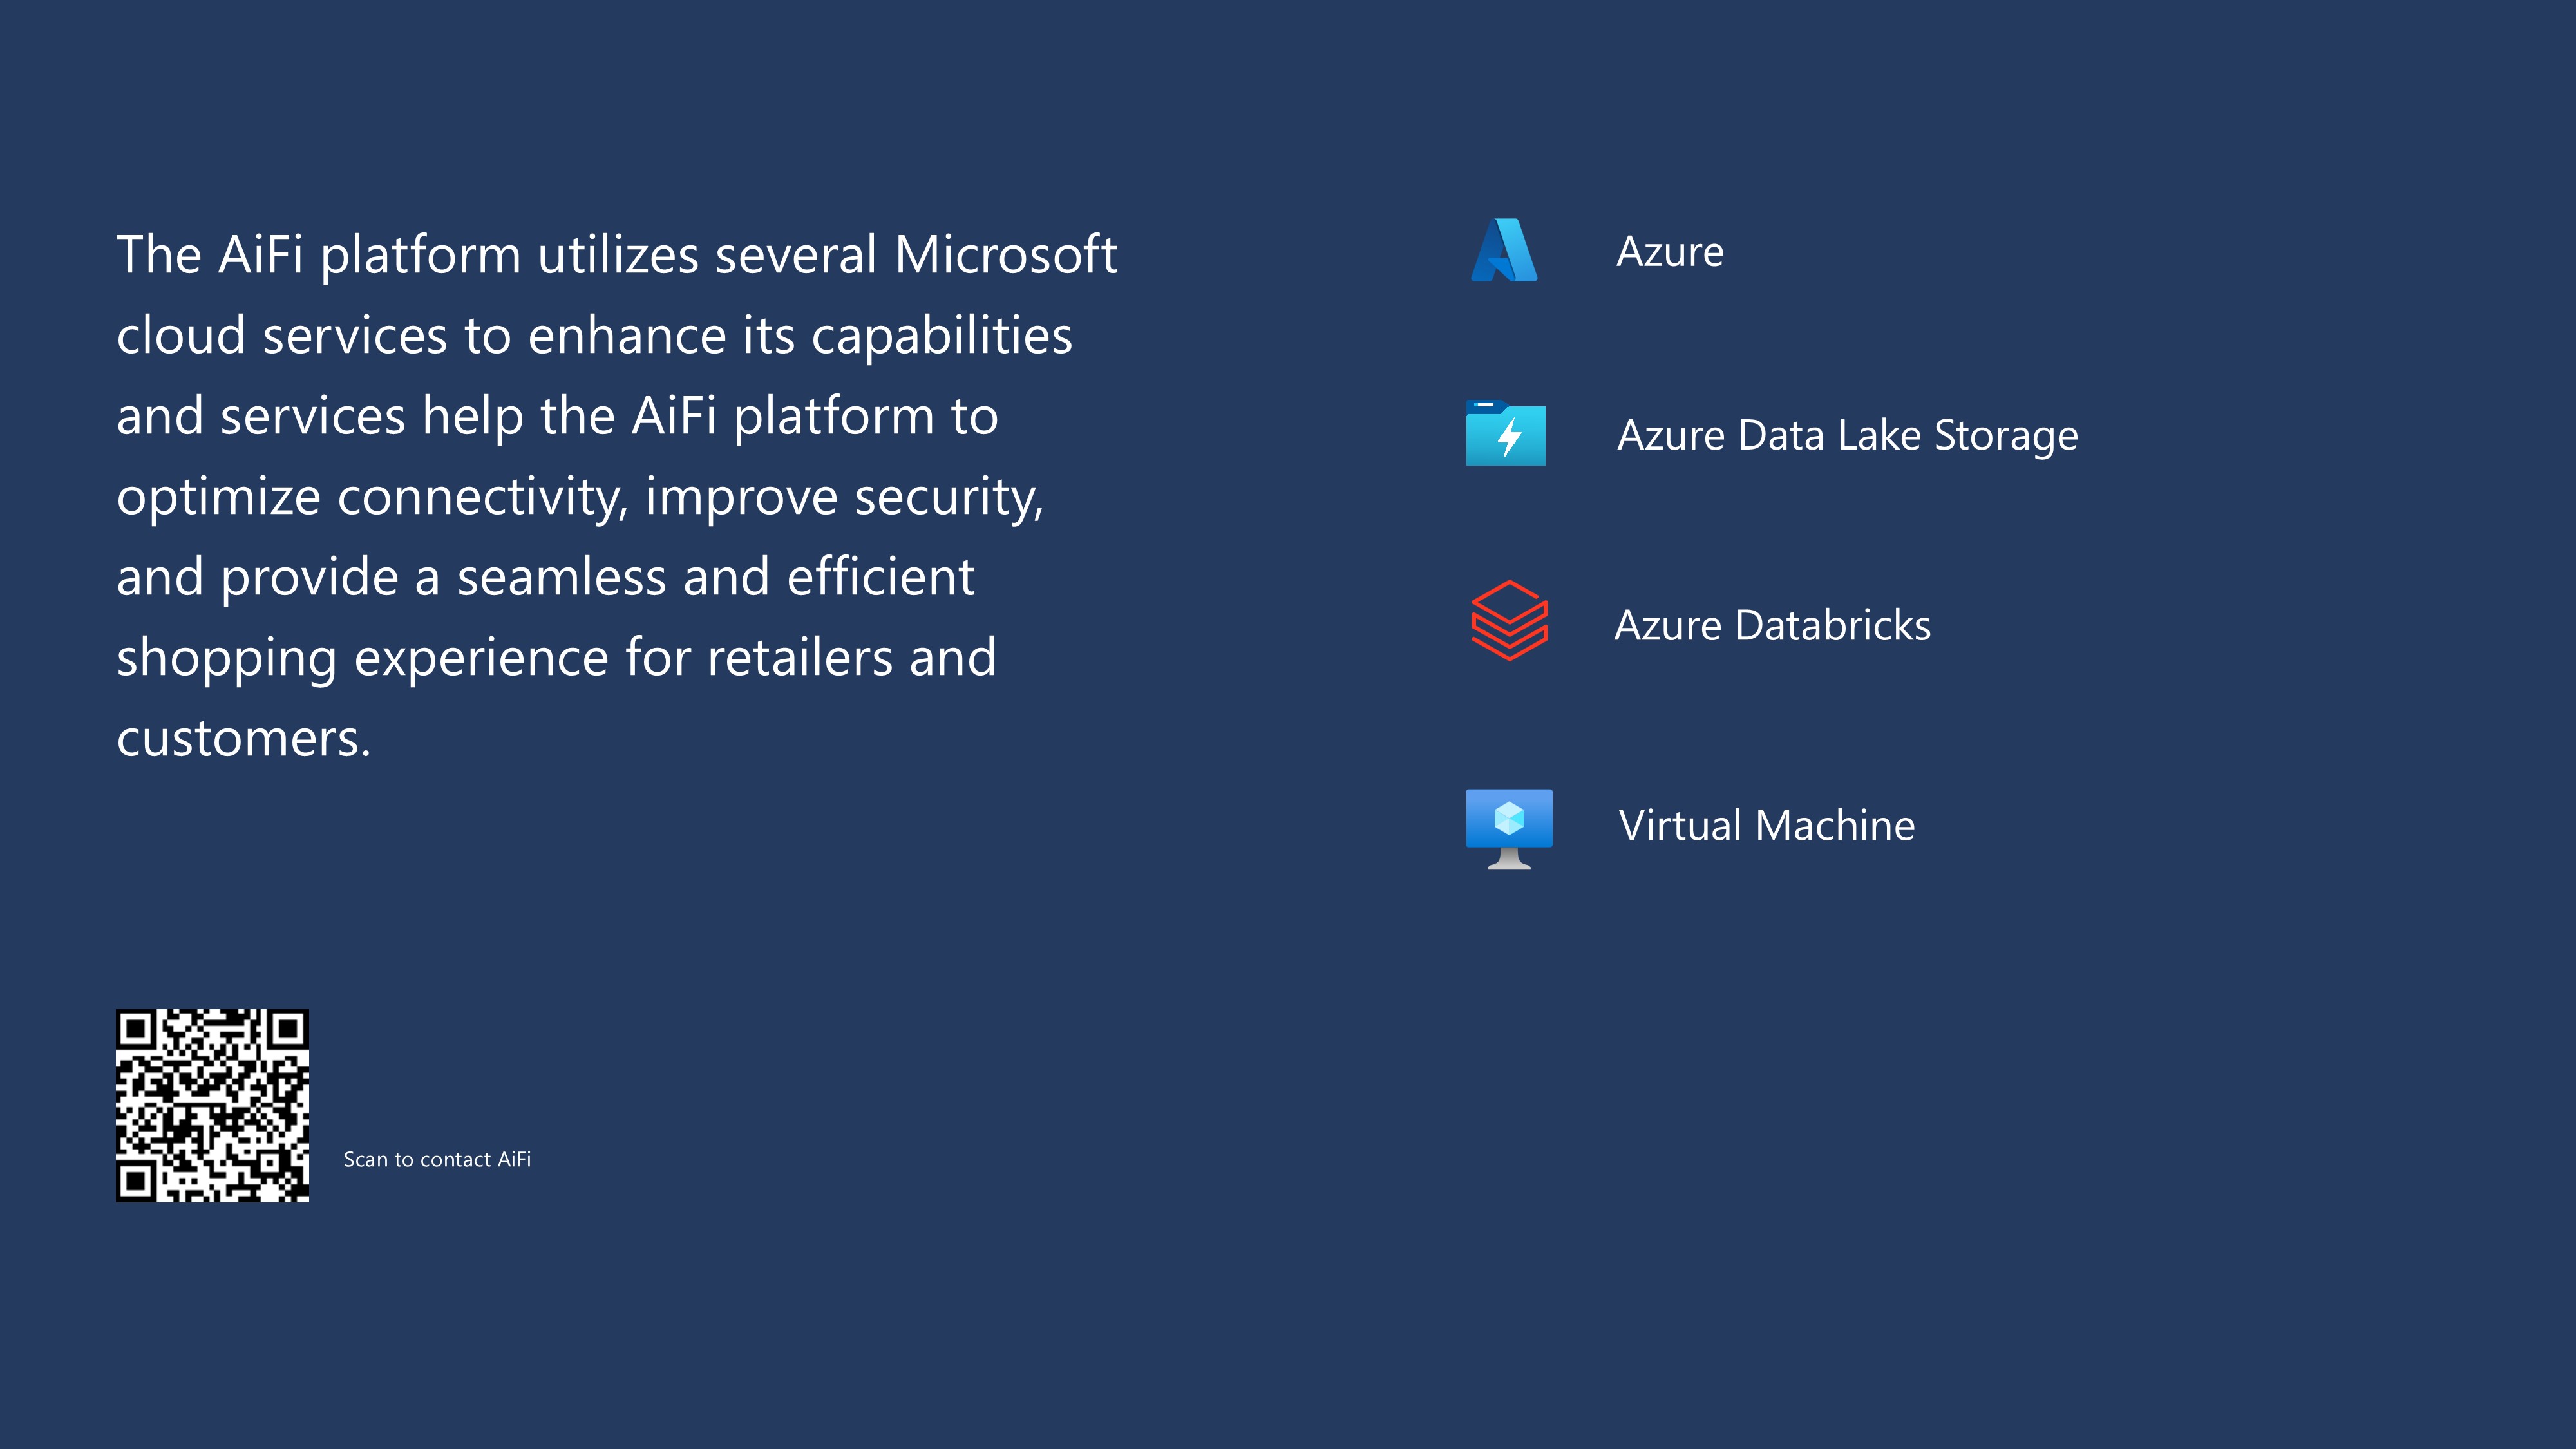This screenshot has height=1449, width=2576.
Task: Click the red Azure Databricks icon
Action: 1509,621
